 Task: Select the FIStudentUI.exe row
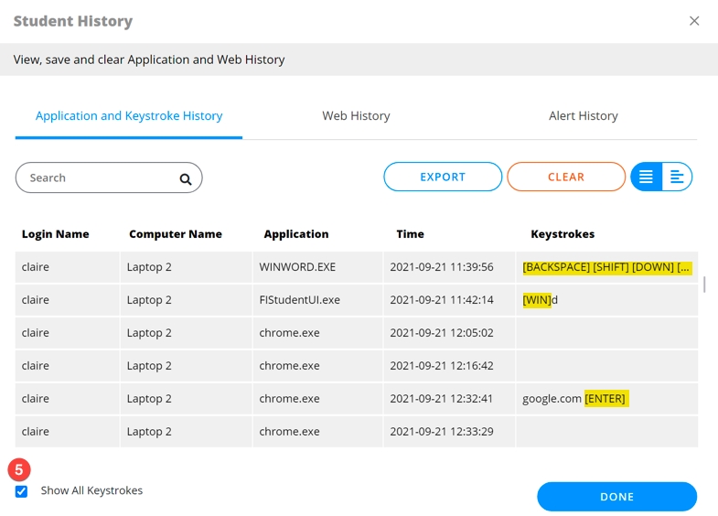click(299, 300)
